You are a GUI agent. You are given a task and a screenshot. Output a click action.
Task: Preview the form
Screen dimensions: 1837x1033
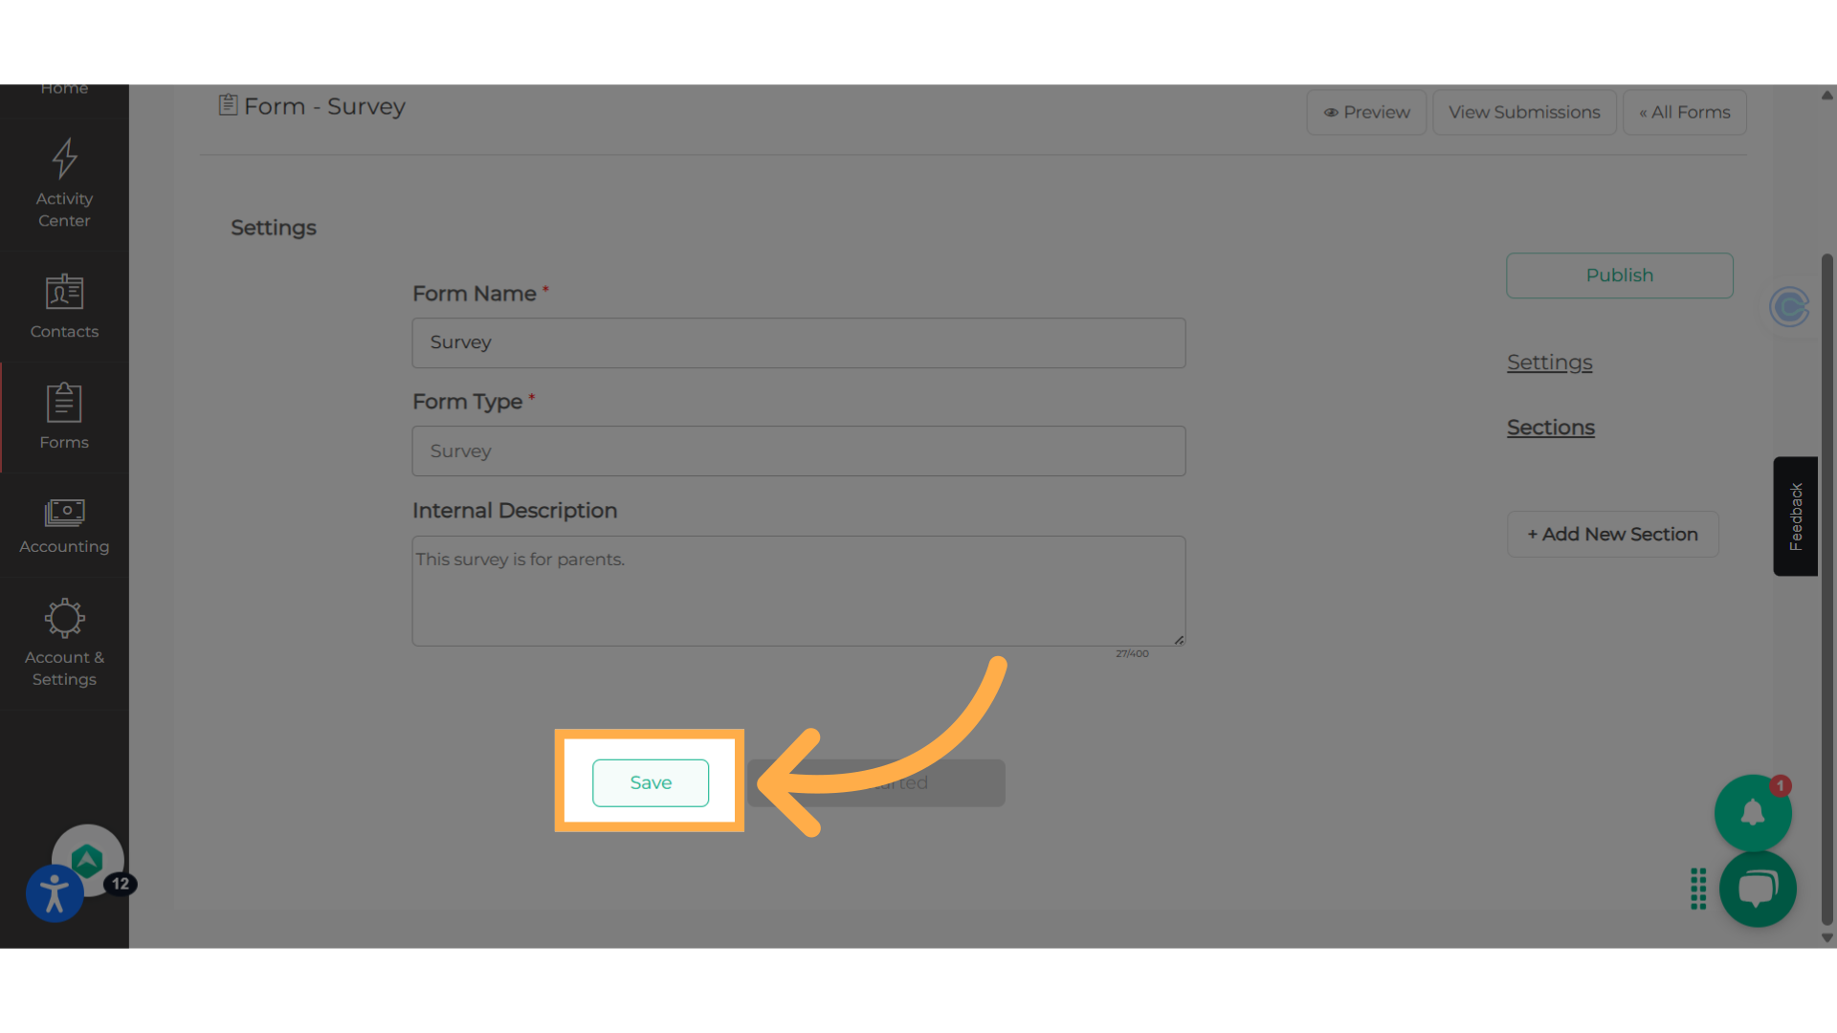pos(1366,112)
